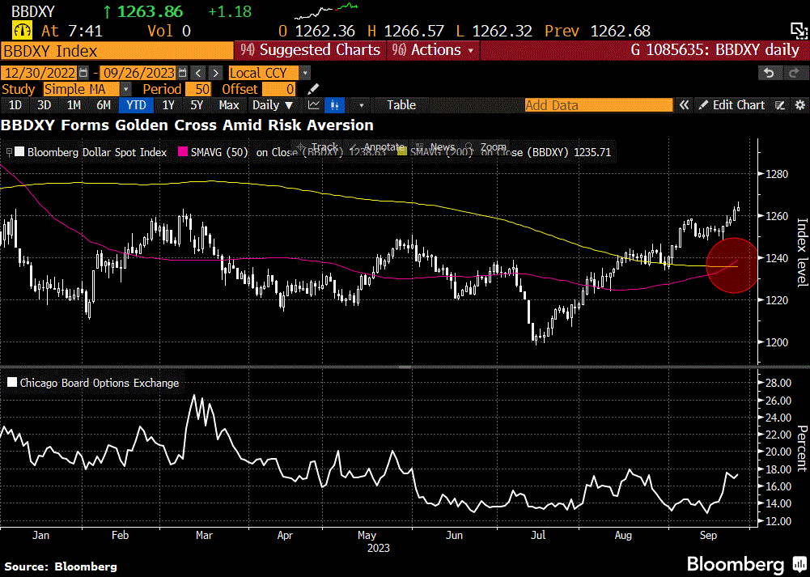Viewport: 810px width, 577px height.
Task: Click the Prev close value 1262.68
Action: point(621,31)
